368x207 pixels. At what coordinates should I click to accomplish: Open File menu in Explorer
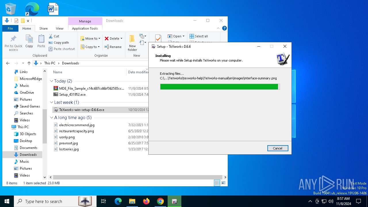(x=10, y=28)
